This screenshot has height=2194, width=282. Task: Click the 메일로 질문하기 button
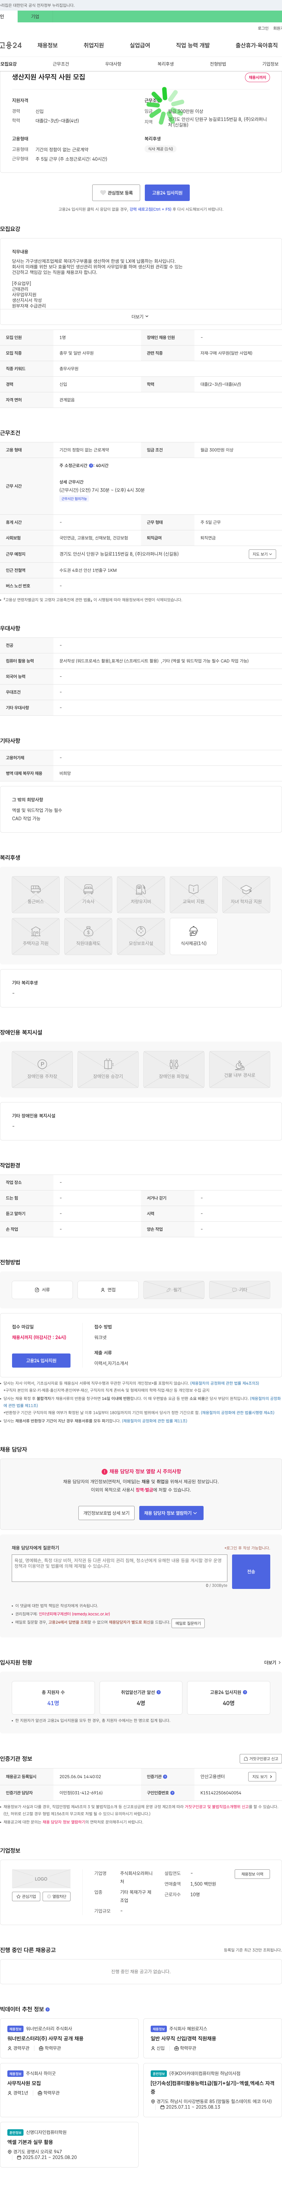coord(188,1623)
